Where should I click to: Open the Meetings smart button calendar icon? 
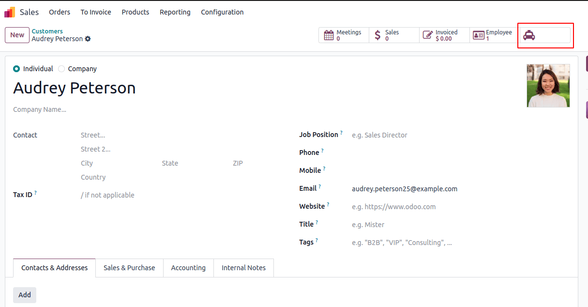(x=330, y=34)
